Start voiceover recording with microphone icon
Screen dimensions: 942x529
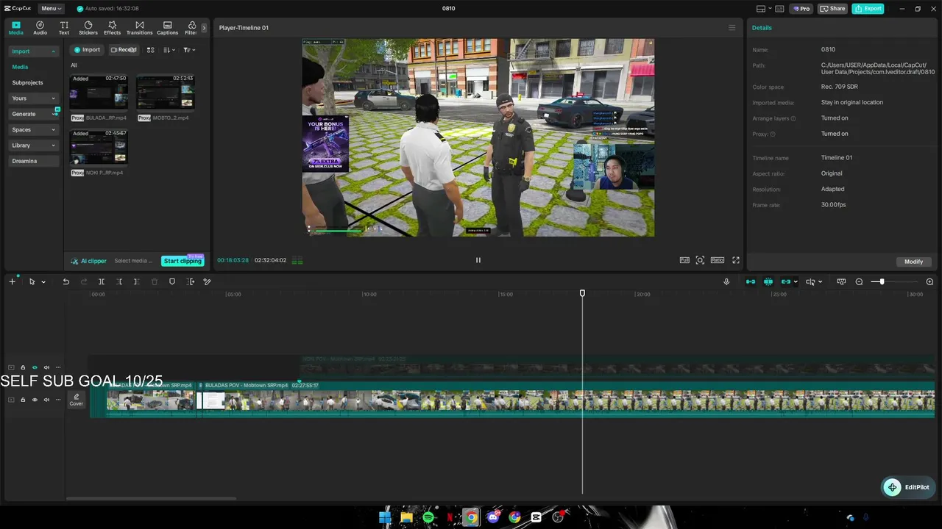[726, 282]
